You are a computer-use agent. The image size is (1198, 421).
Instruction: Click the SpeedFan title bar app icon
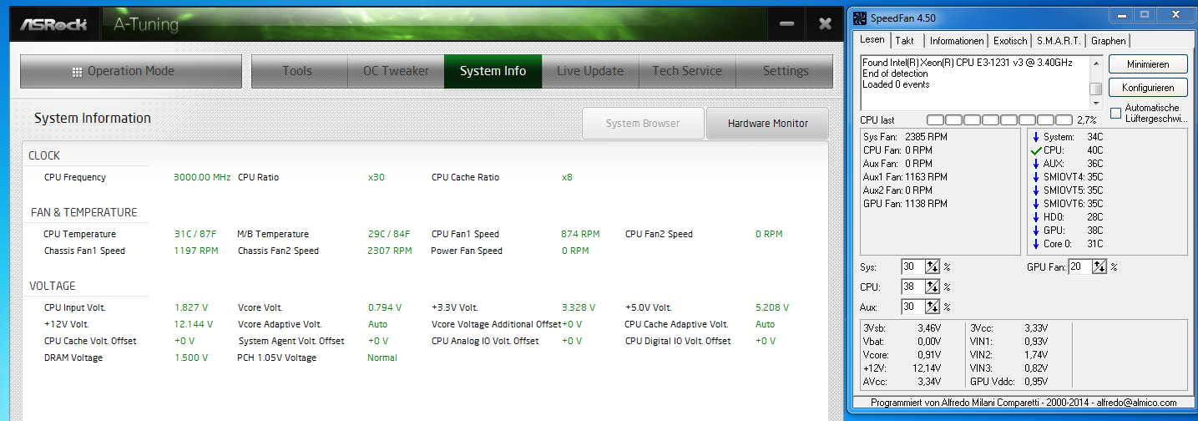click(x=859, y=18)
